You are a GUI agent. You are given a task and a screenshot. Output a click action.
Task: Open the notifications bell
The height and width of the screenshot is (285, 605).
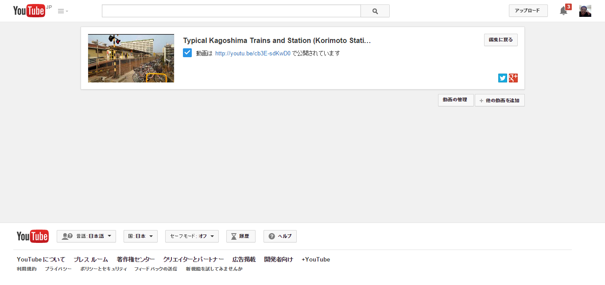pyautogui.click(x=564, y=11)
